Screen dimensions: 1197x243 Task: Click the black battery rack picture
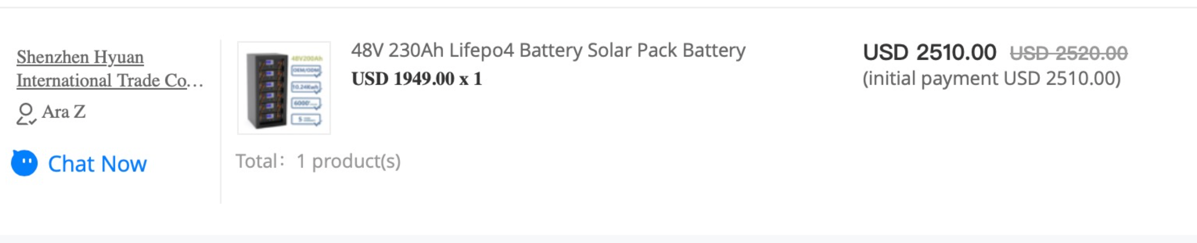[x=267, y=91]
